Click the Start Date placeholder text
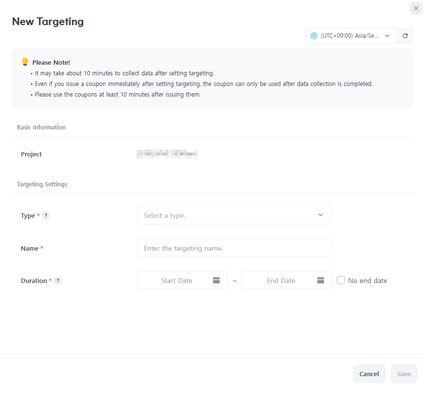Viewport: 424px width, 394px height. coord(177,281)
